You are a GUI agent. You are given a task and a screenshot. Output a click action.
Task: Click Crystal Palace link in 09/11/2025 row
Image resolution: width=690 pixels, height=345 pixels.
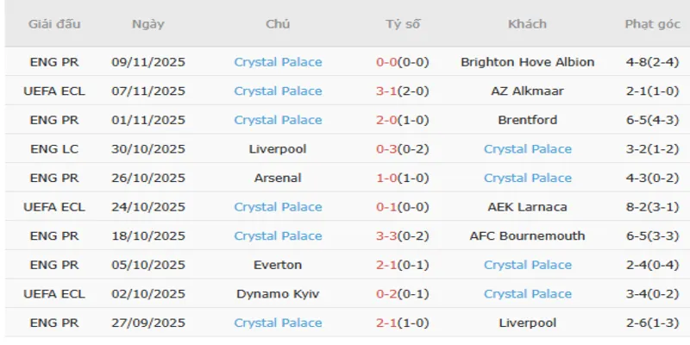pos(278,62)
